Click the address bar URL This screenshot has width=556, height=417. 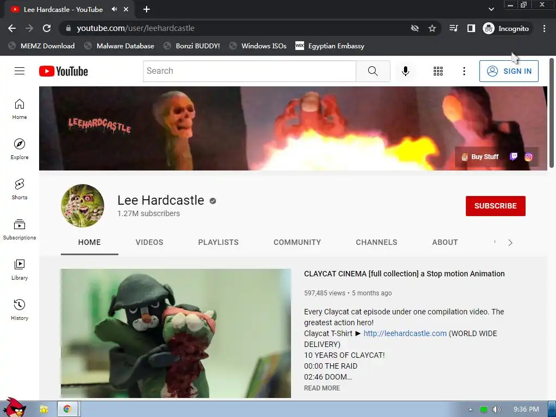(x=135, y=28)
